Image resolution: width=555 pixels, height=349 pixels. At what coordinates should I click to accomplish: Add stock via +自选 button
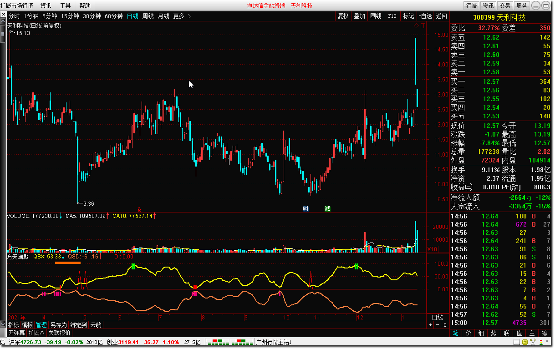[425, 16]
